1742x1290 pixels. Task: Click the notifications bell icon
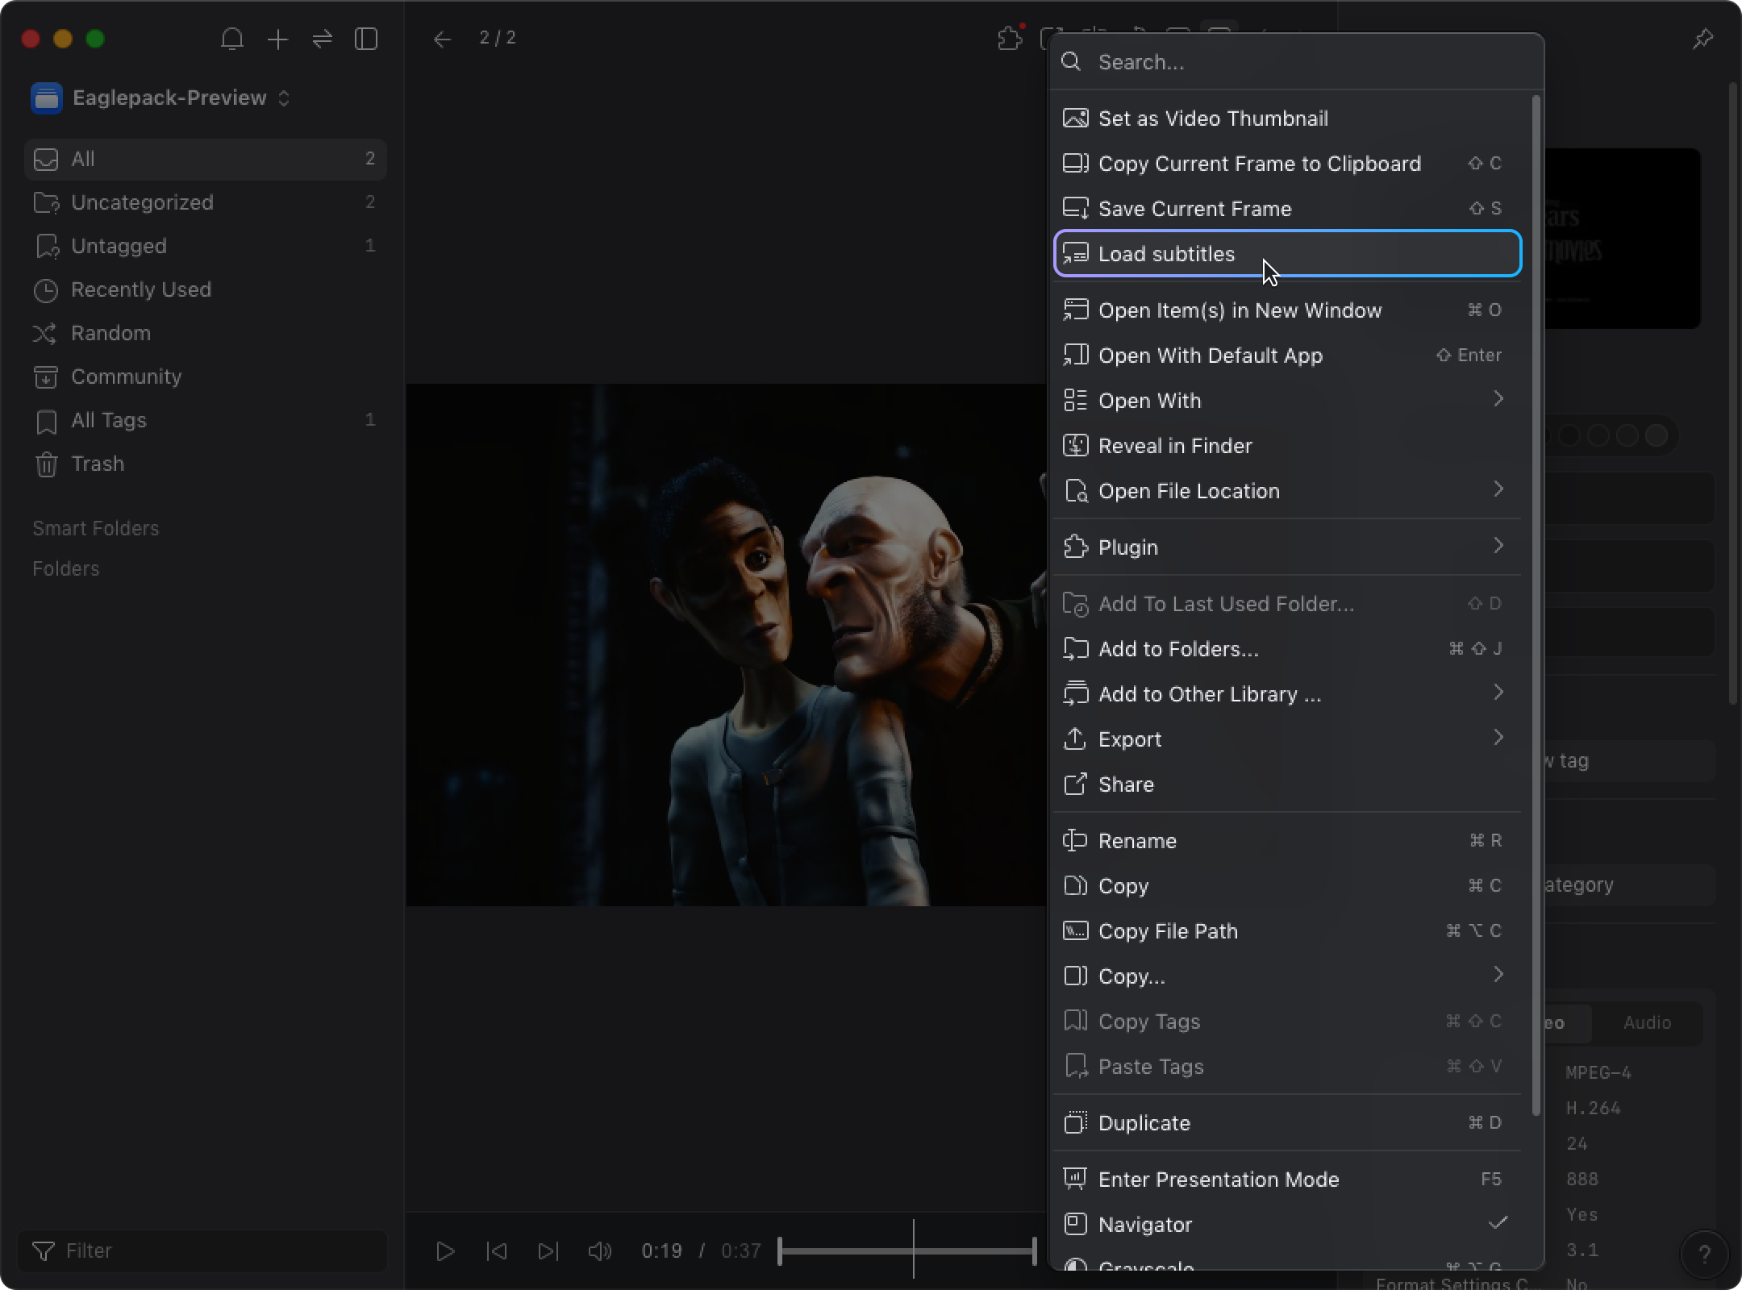tap(232, 39)
